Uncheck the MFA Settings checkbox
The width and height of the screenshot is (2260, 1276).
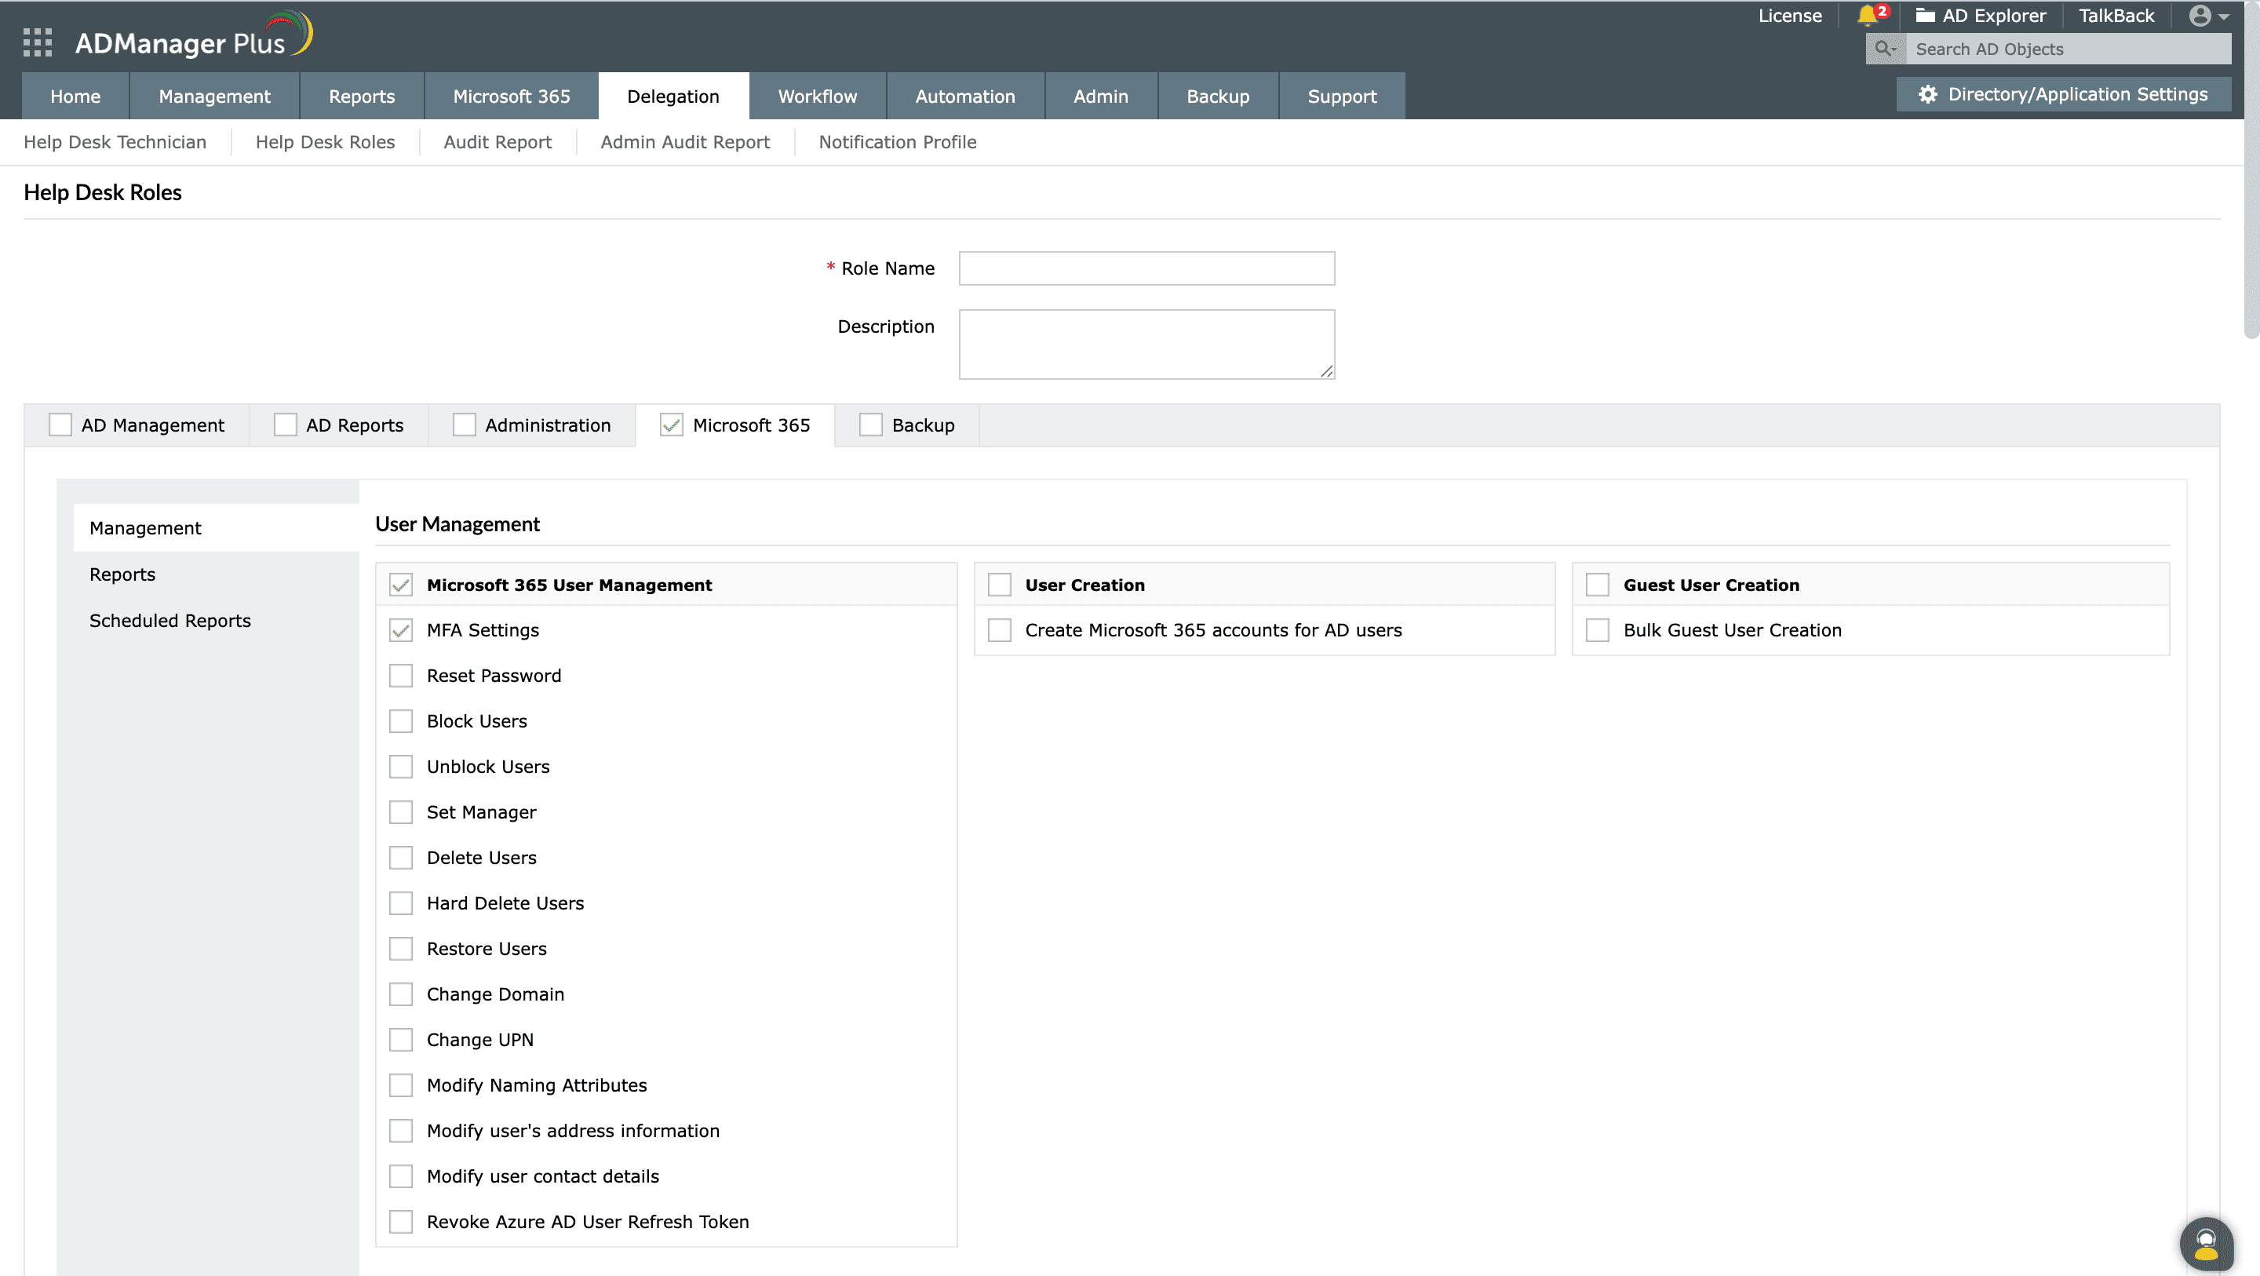pos(401,630)
